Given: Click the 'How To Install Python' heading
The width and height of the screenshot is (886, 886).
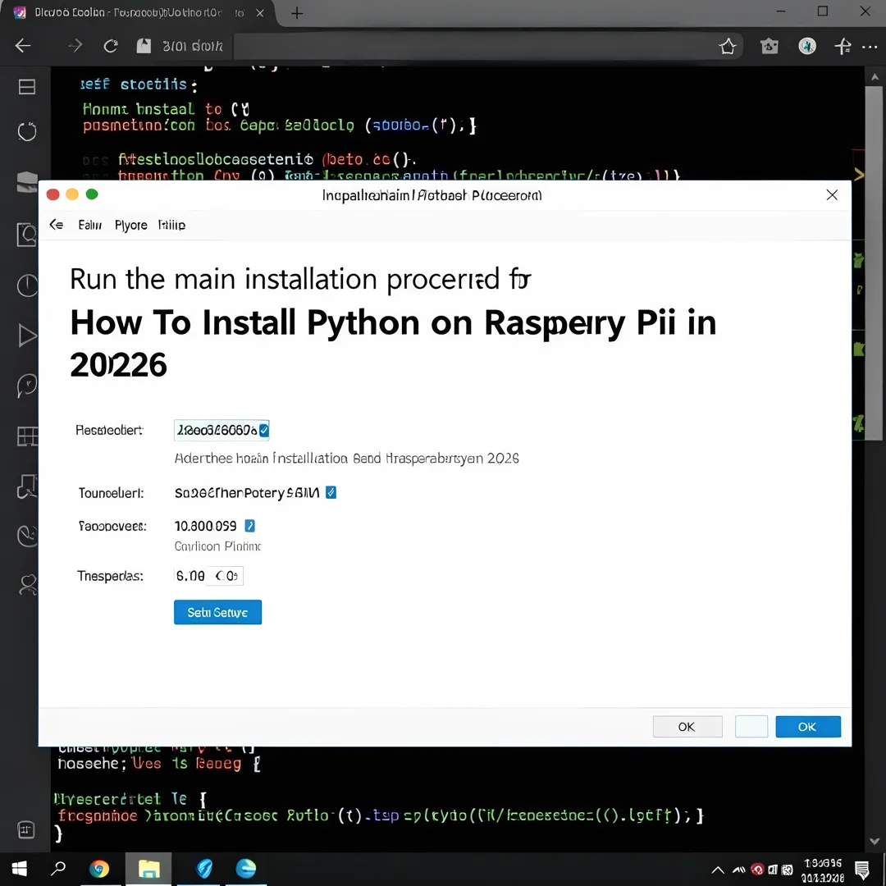Looking at the screenshot, I should [x=393, y=344].
